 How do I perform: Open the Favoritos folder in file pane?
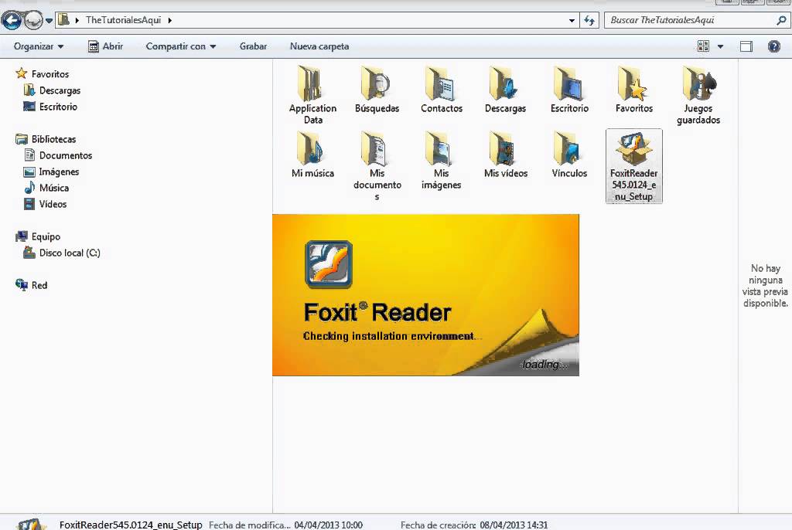634,90
